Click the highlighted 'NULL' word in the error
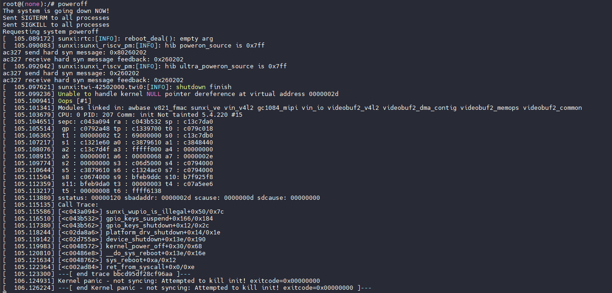Image resolution: width=612 pixels, height=293 pixels. [154, 94]
